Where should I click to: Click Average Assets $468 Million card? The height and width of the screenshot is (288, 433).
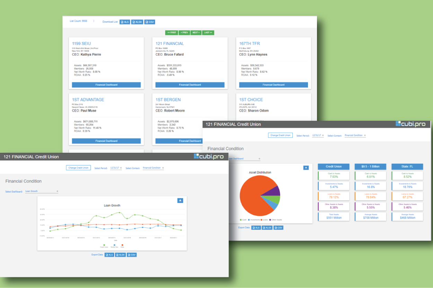(407, 217)
